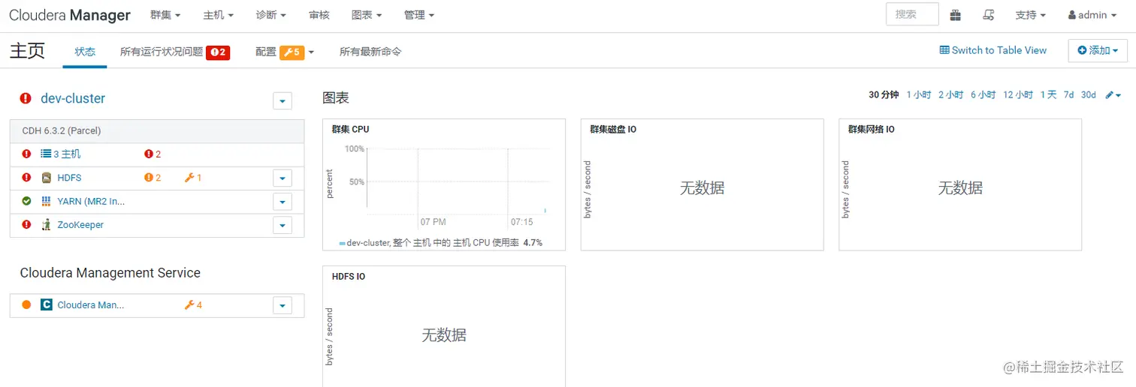Screen dimensions: 1136x387
Task: Open the dev-cluster link
Action: click(73, 98)
